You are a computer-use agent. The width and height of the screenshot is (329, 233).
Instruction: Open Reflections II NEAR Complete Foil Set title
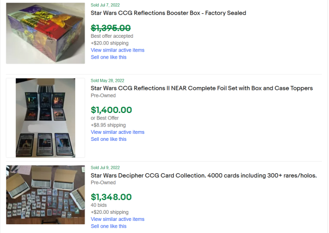[202, 88]
